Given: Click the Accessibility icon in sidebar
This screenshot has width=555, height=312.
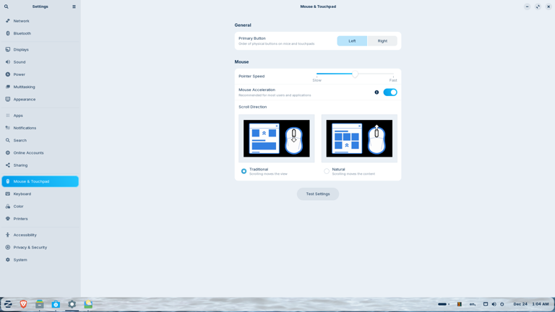Looking at the screenshot, I should (8, 235).
